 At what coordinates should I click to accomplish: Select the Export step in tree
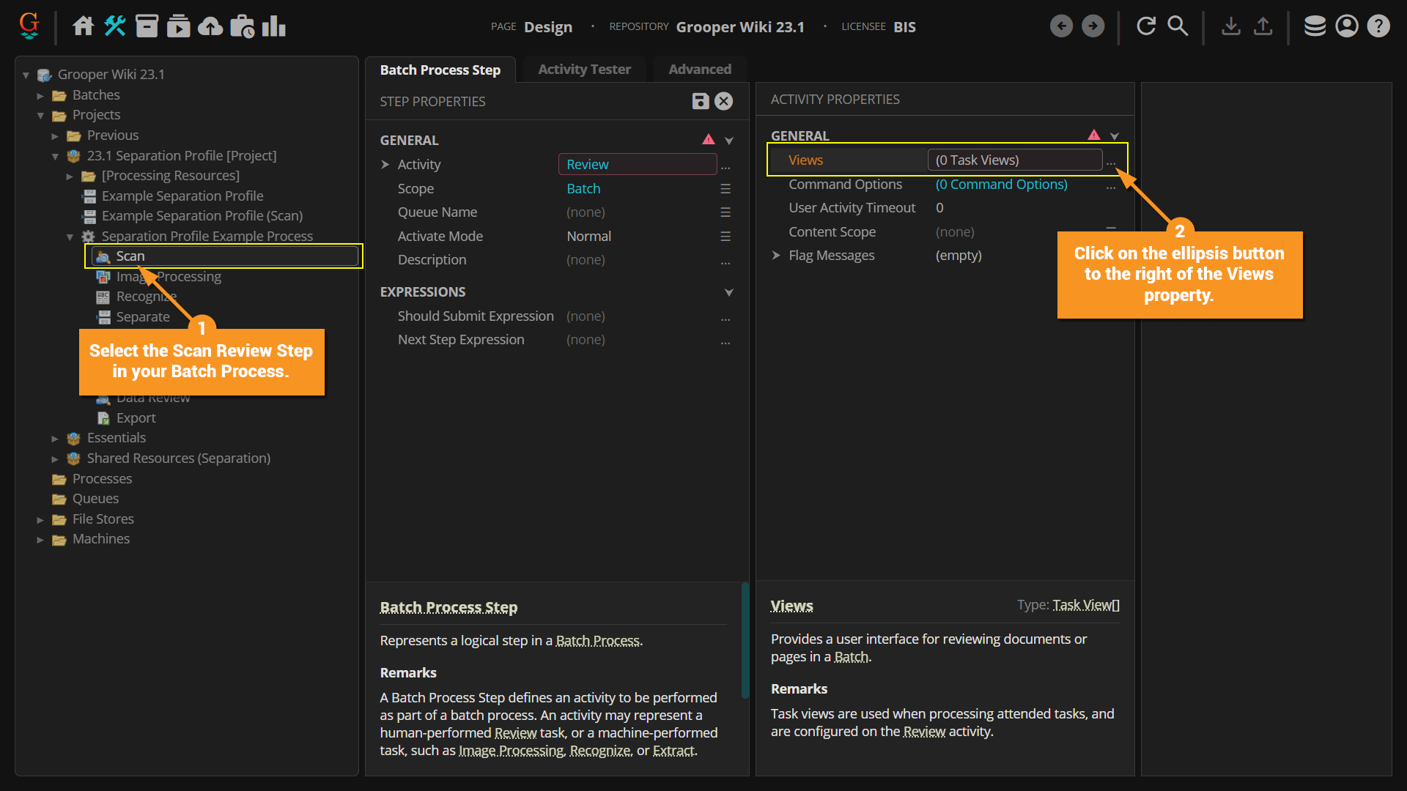(x=136, y=418)
